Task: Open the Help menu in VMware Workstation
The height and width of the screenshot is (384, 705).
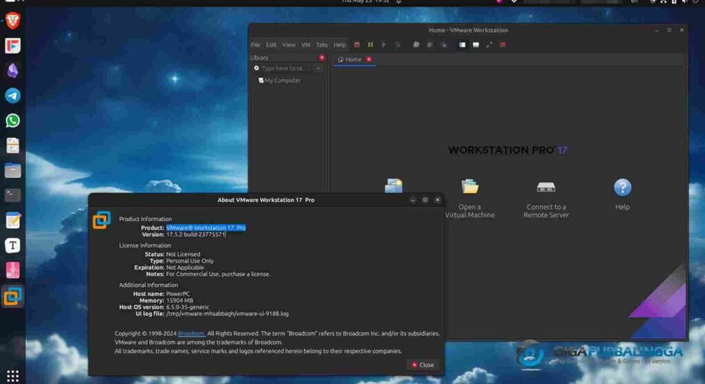Action: click(x=339, y=45)
